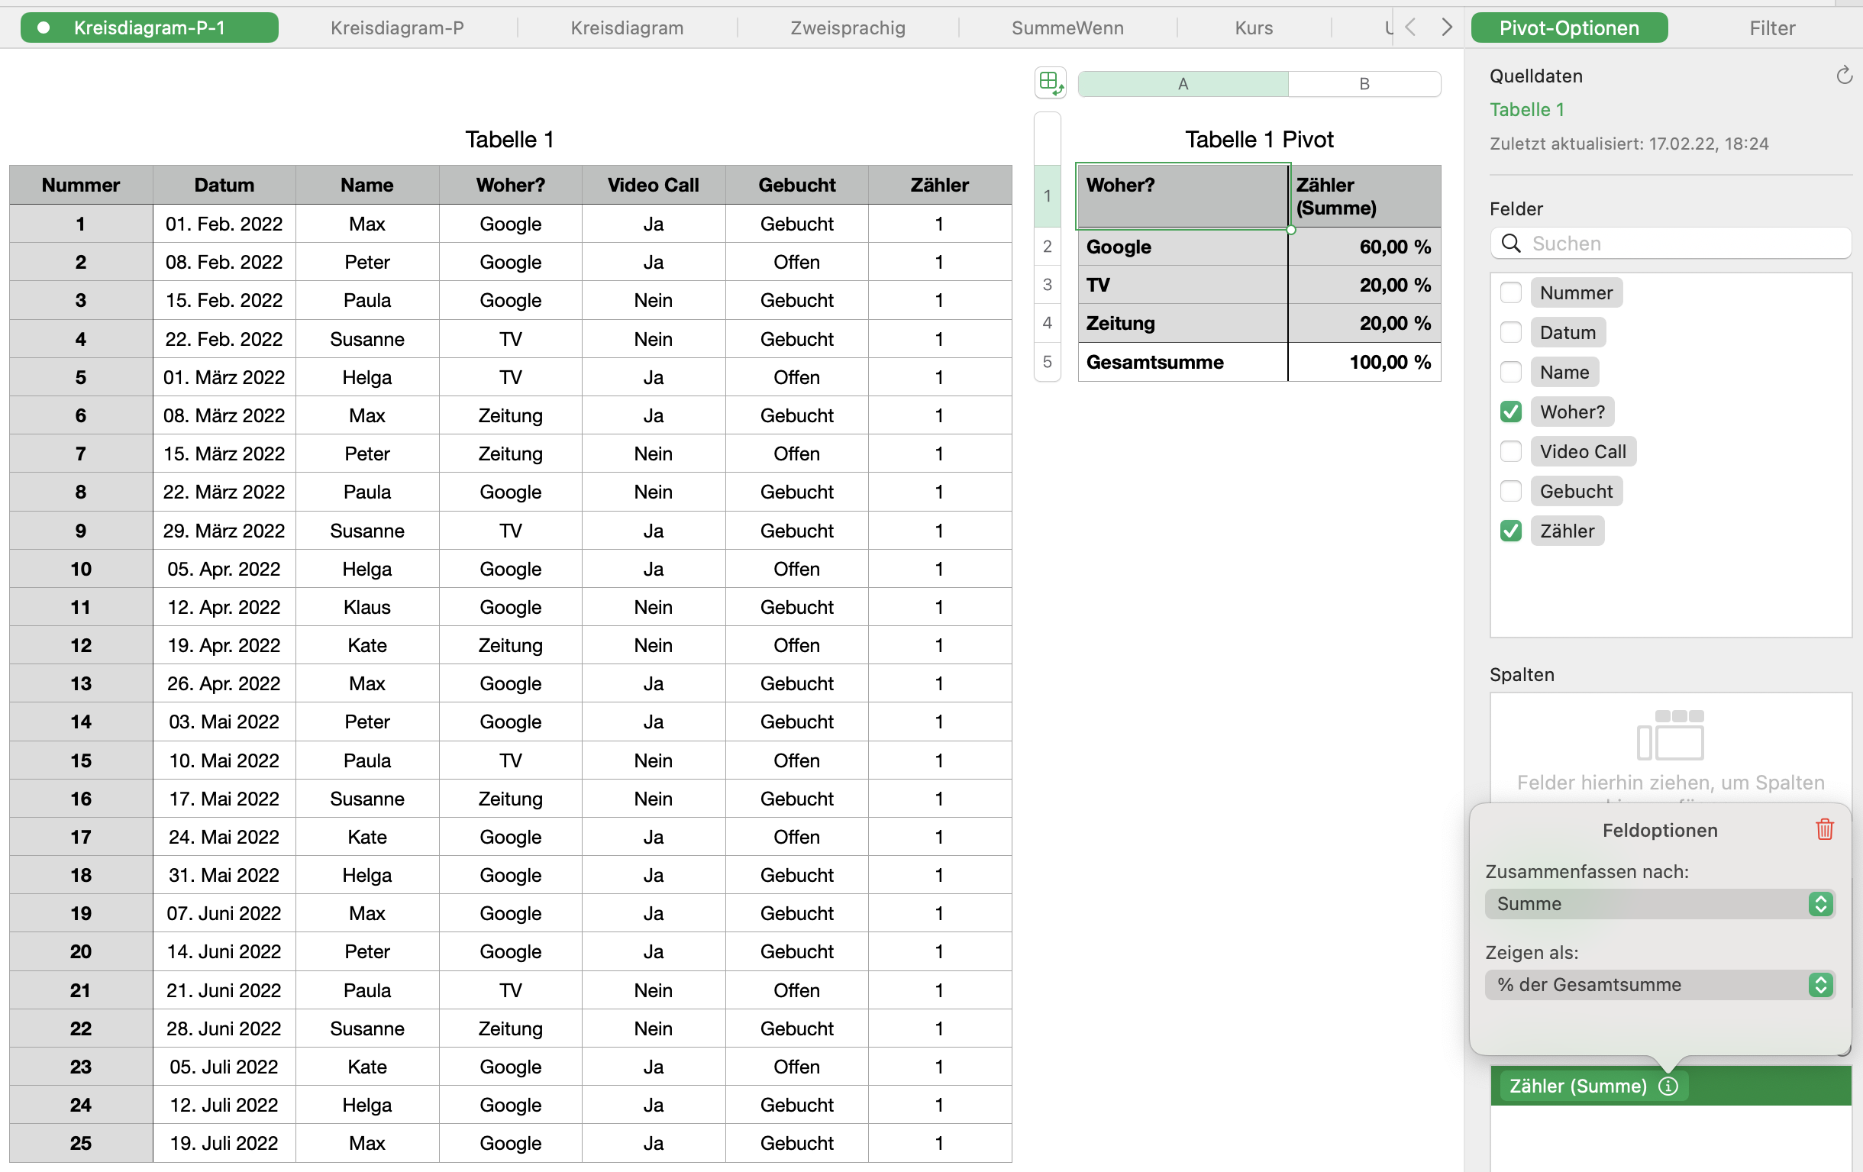This screenshot has width=1863, height=1172.
Task: Click the Tabelle 1 source data link
Action: [x=1526, y=109]
